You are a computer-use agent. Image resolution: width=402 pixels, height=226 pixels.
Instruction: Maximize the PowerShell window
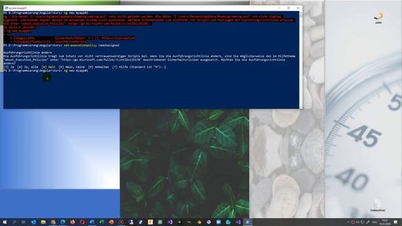coord(288,8)
